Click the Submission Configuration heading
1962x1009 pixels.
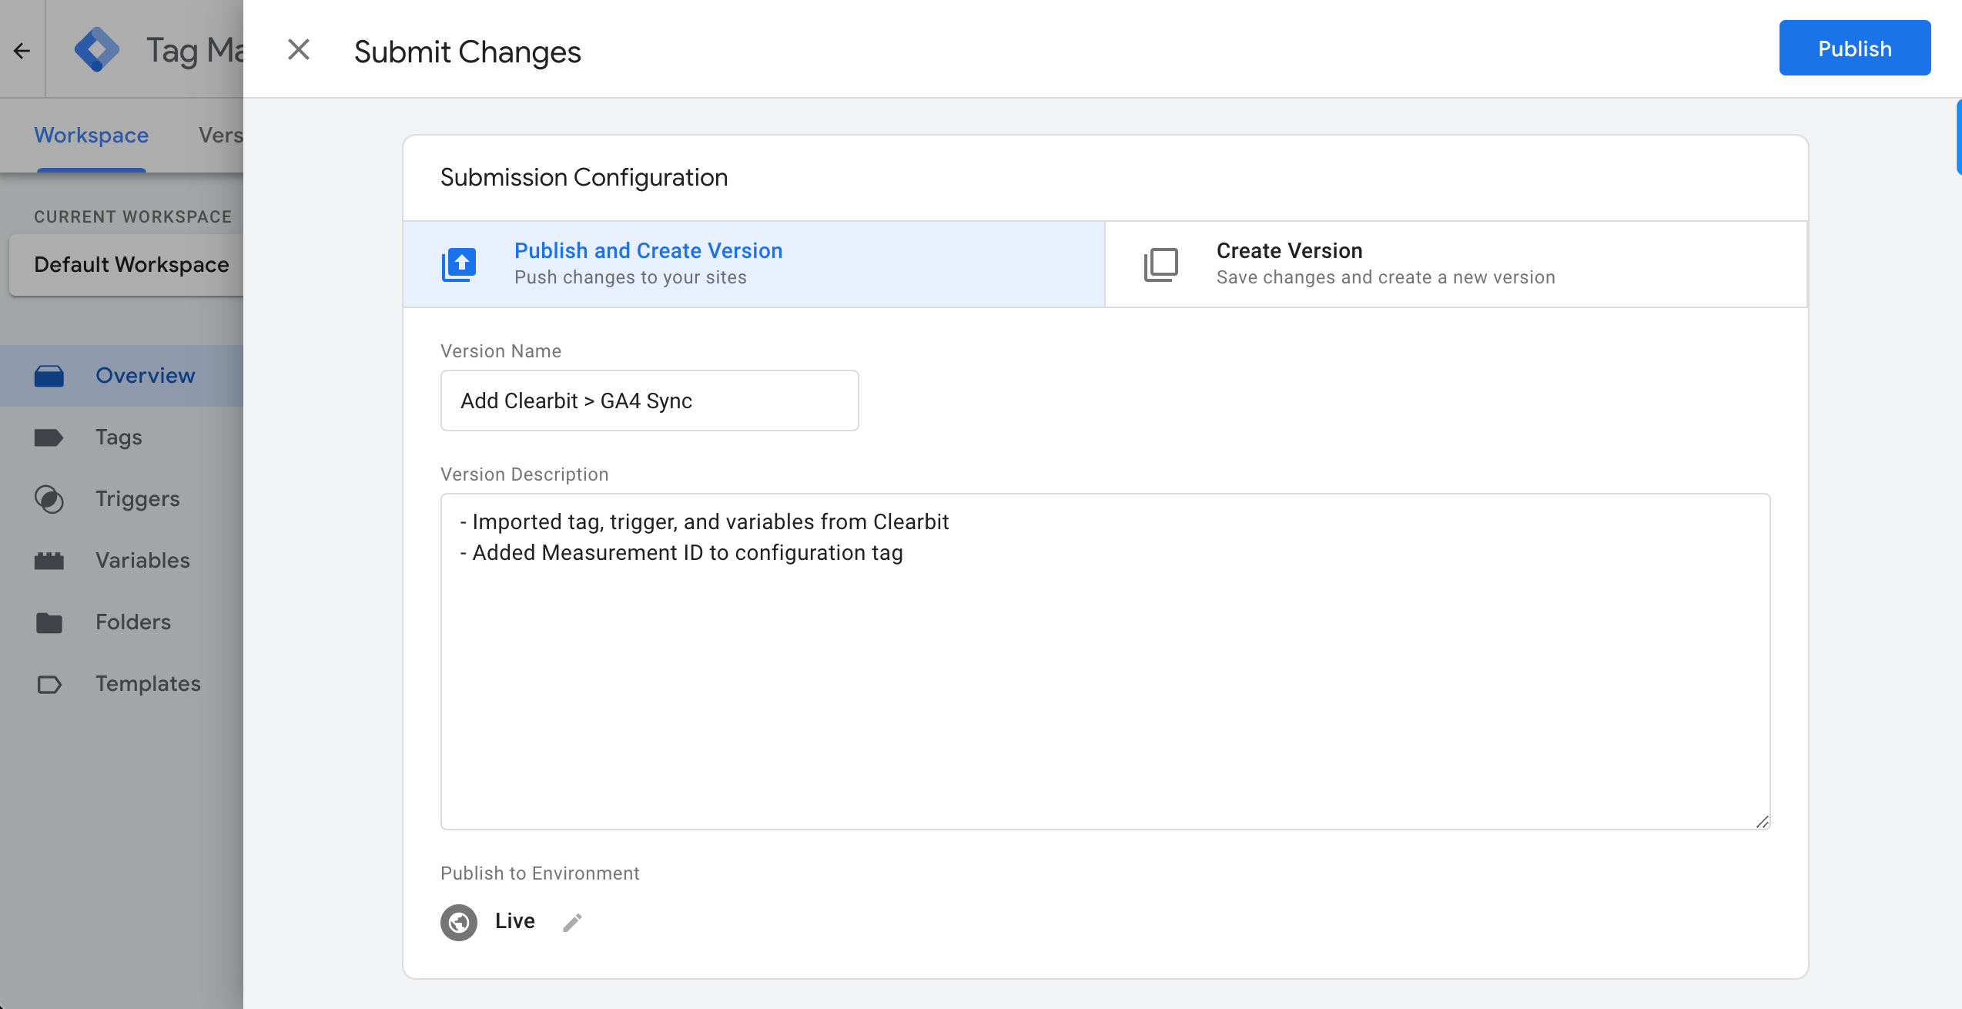[x=584, y=178]
